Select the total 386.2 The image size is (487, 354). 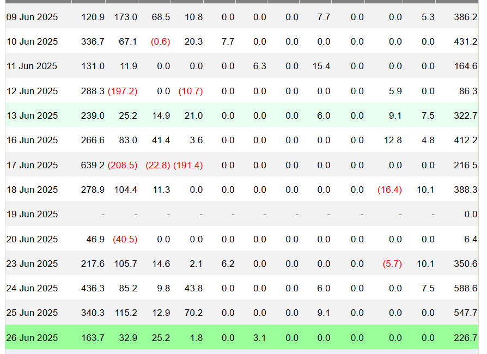click(466, 17)
